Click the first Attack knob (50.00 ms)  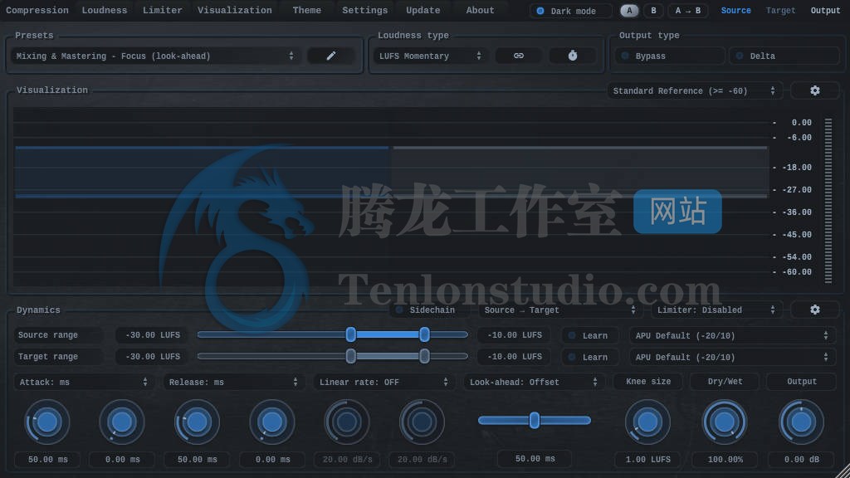pos(47,422)
